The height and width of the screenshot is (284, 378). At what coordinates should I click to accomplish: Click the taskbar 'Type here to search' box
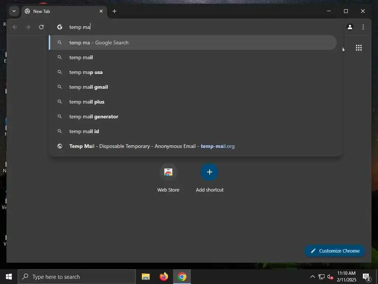coord(77,277)
